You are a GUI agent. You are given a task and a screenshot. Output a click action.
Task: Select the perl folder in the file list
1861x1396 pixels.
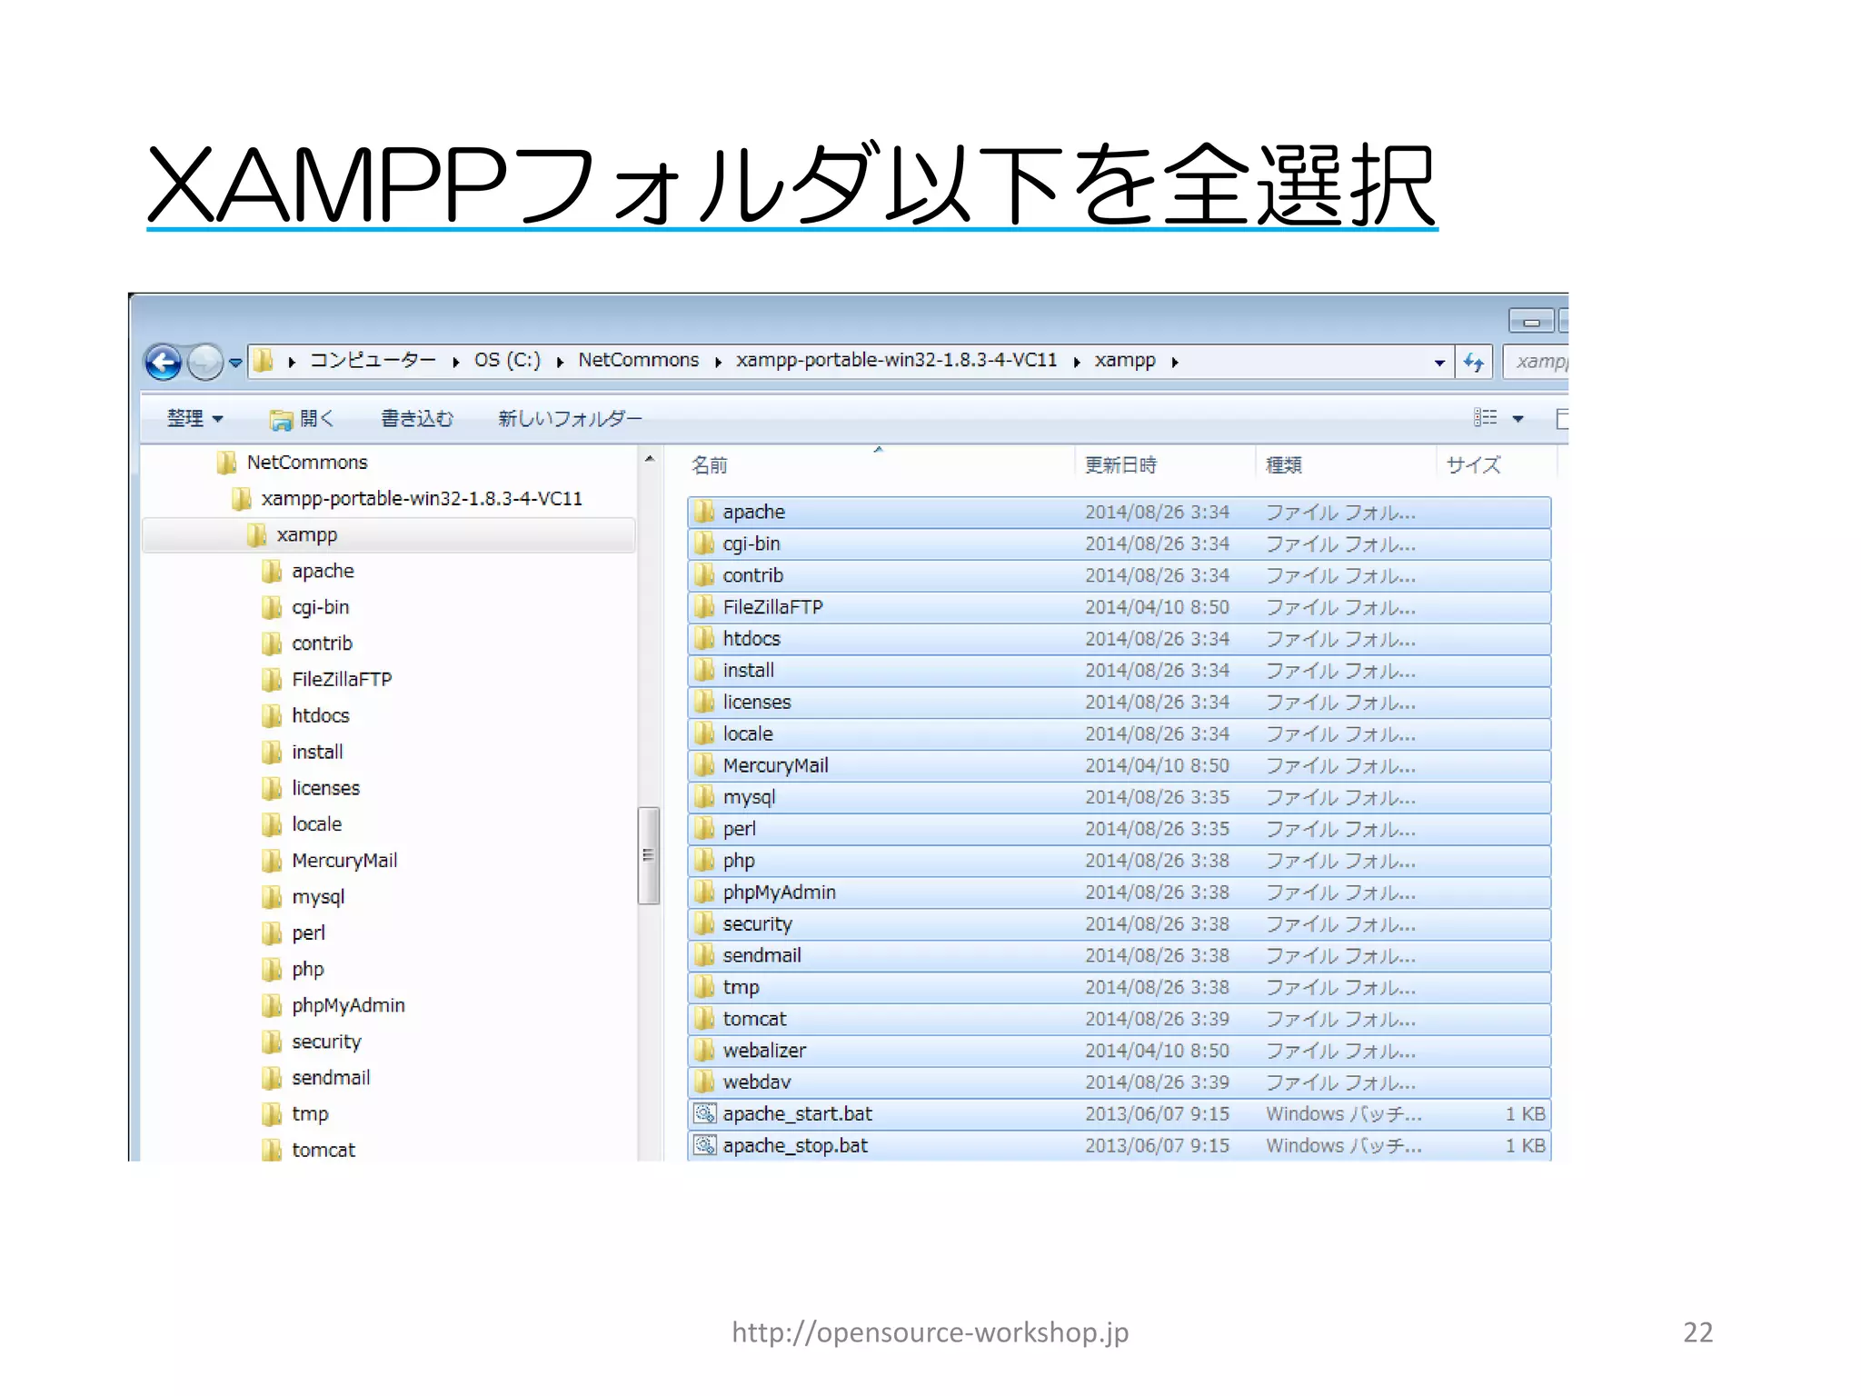point(1119,830)
